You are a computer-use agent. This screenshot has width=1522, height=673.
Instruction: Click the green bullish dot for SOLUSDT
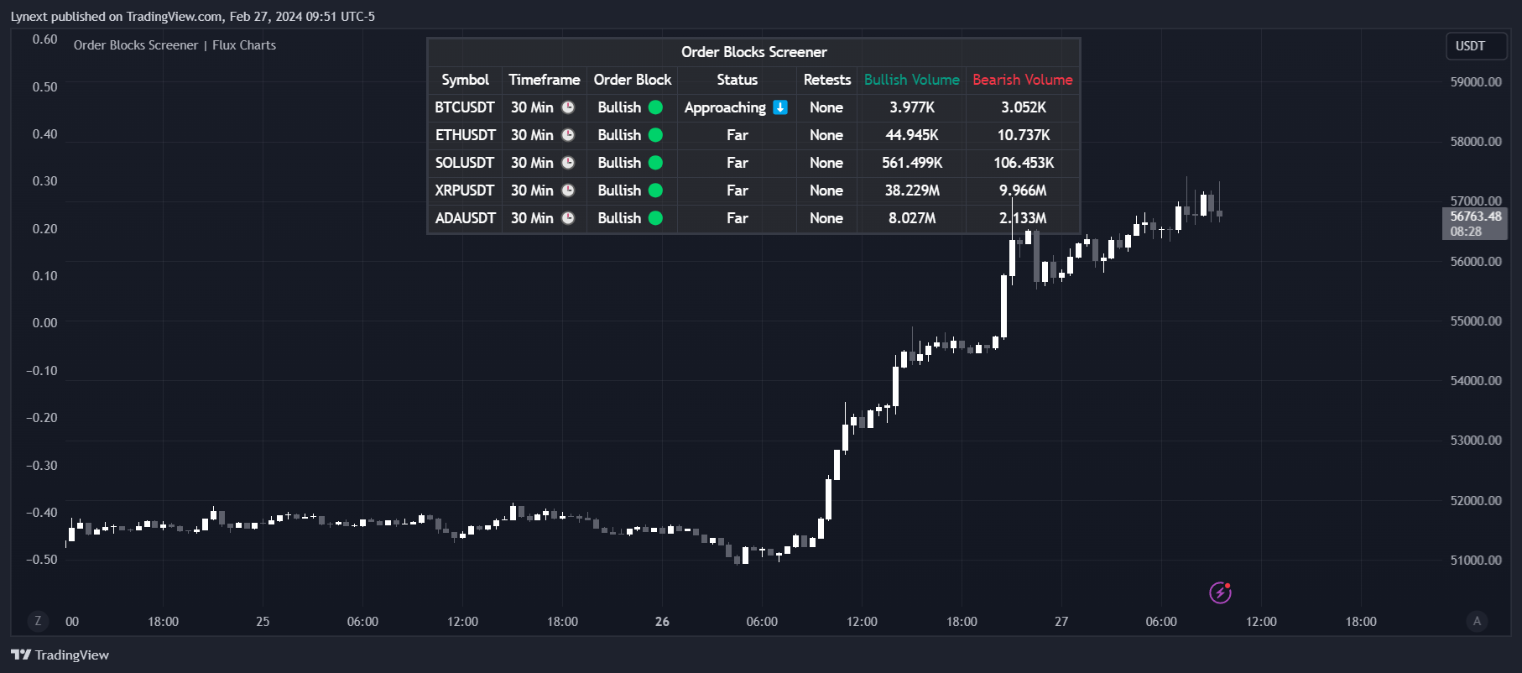click(656, 163)
